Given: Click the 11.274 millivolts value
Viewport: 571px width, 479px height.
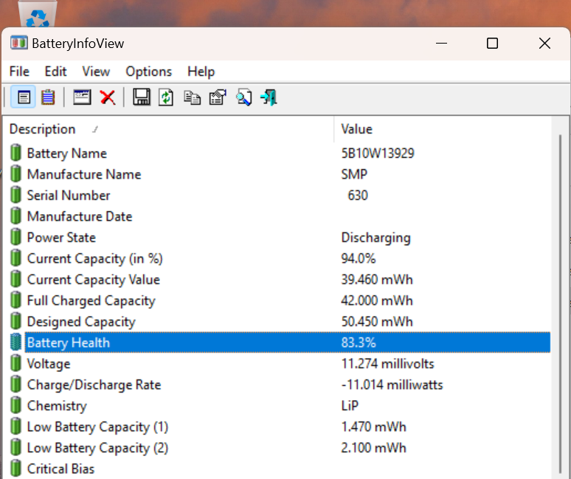Looking at the screenshot, I should pos(387,364).
